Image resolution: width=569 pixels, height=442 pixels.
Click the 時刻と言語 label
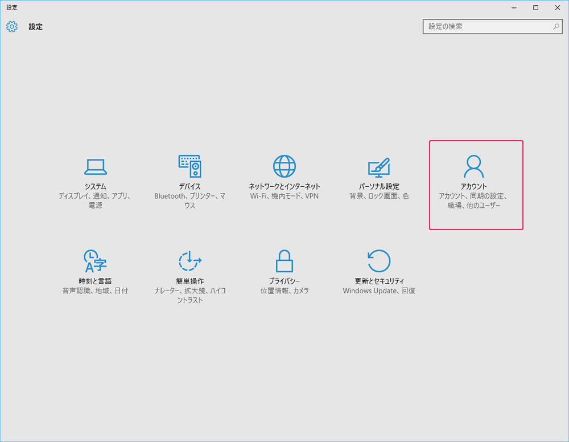[x=95, y=281]
